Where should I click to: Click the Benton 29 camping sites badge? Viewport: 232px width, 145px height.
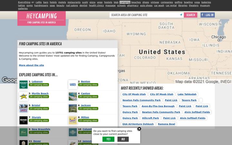pyautogui.click(x=88, y=85)
